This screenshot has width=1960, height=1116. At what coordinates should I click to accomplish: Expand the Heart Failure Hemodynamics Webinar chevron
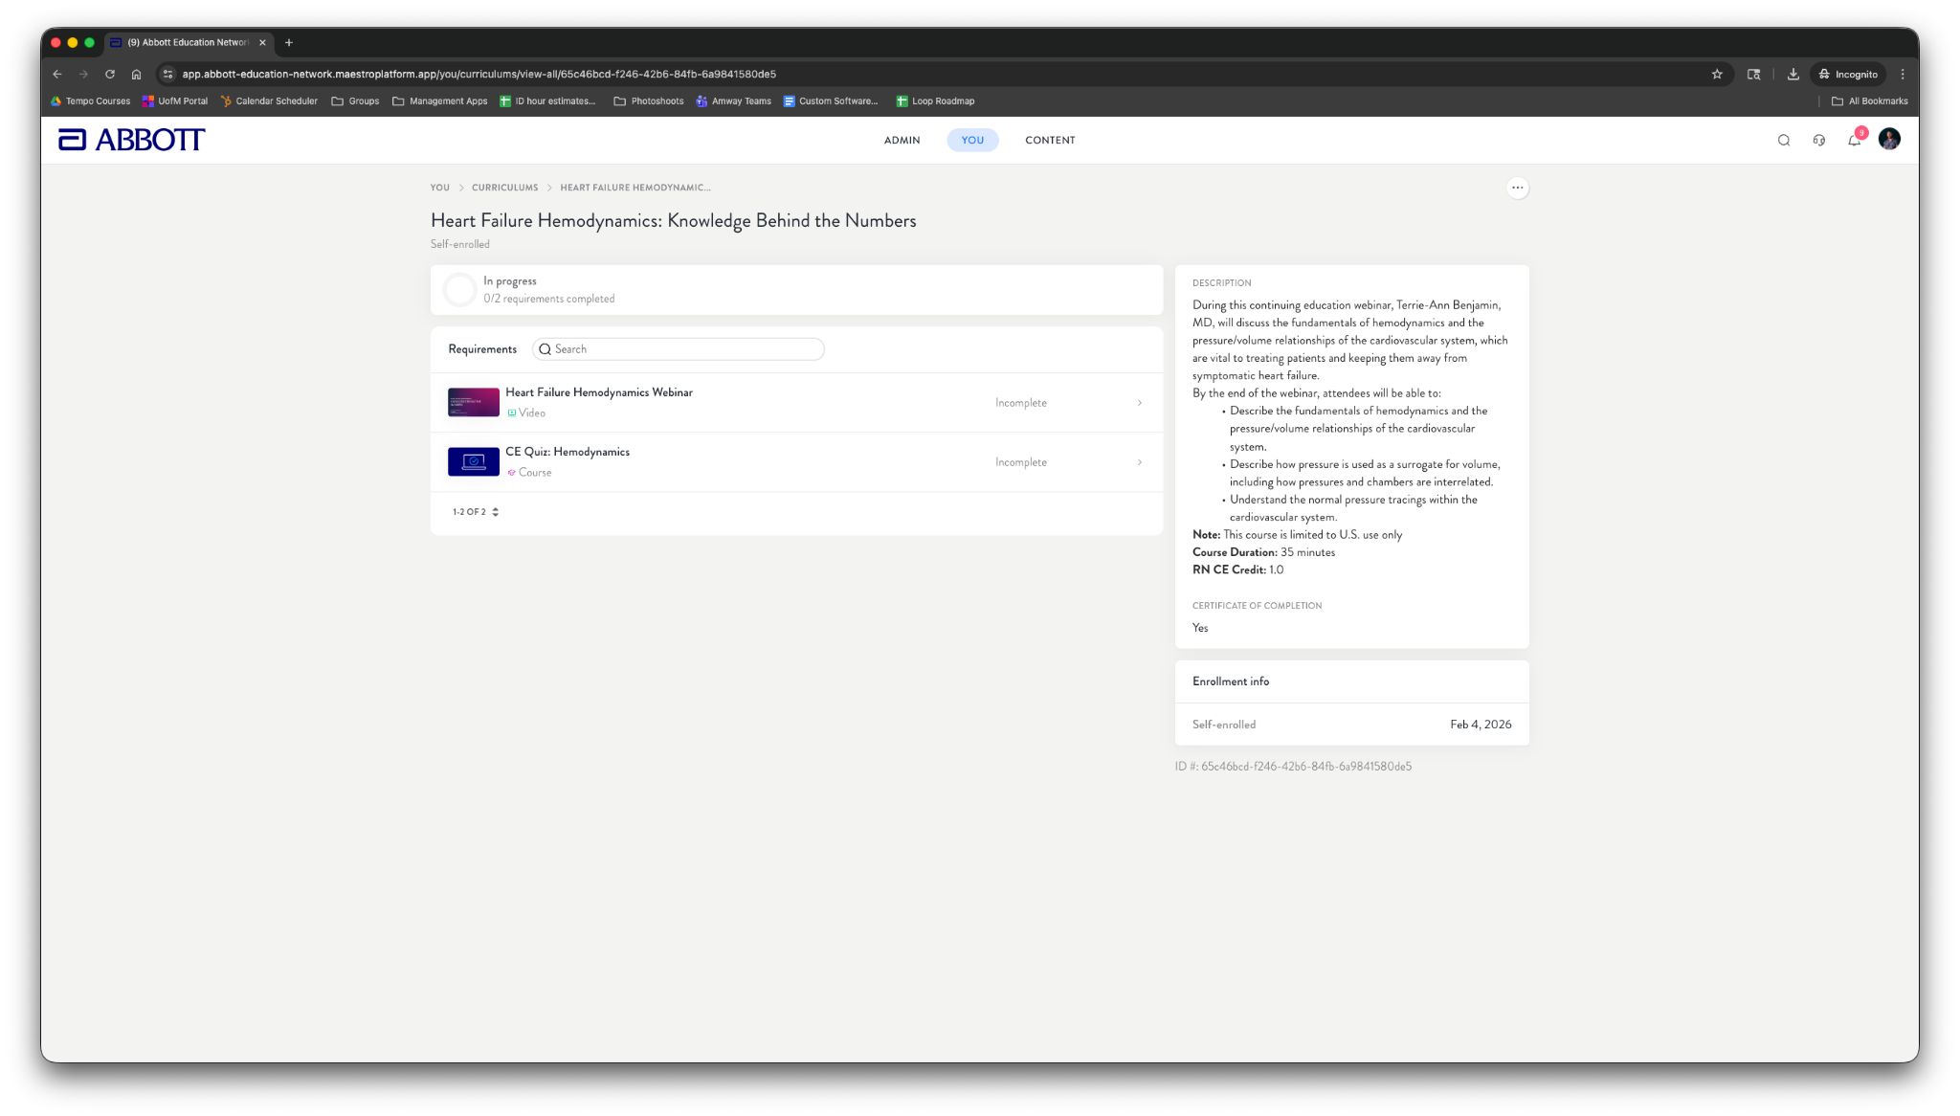1139,403
